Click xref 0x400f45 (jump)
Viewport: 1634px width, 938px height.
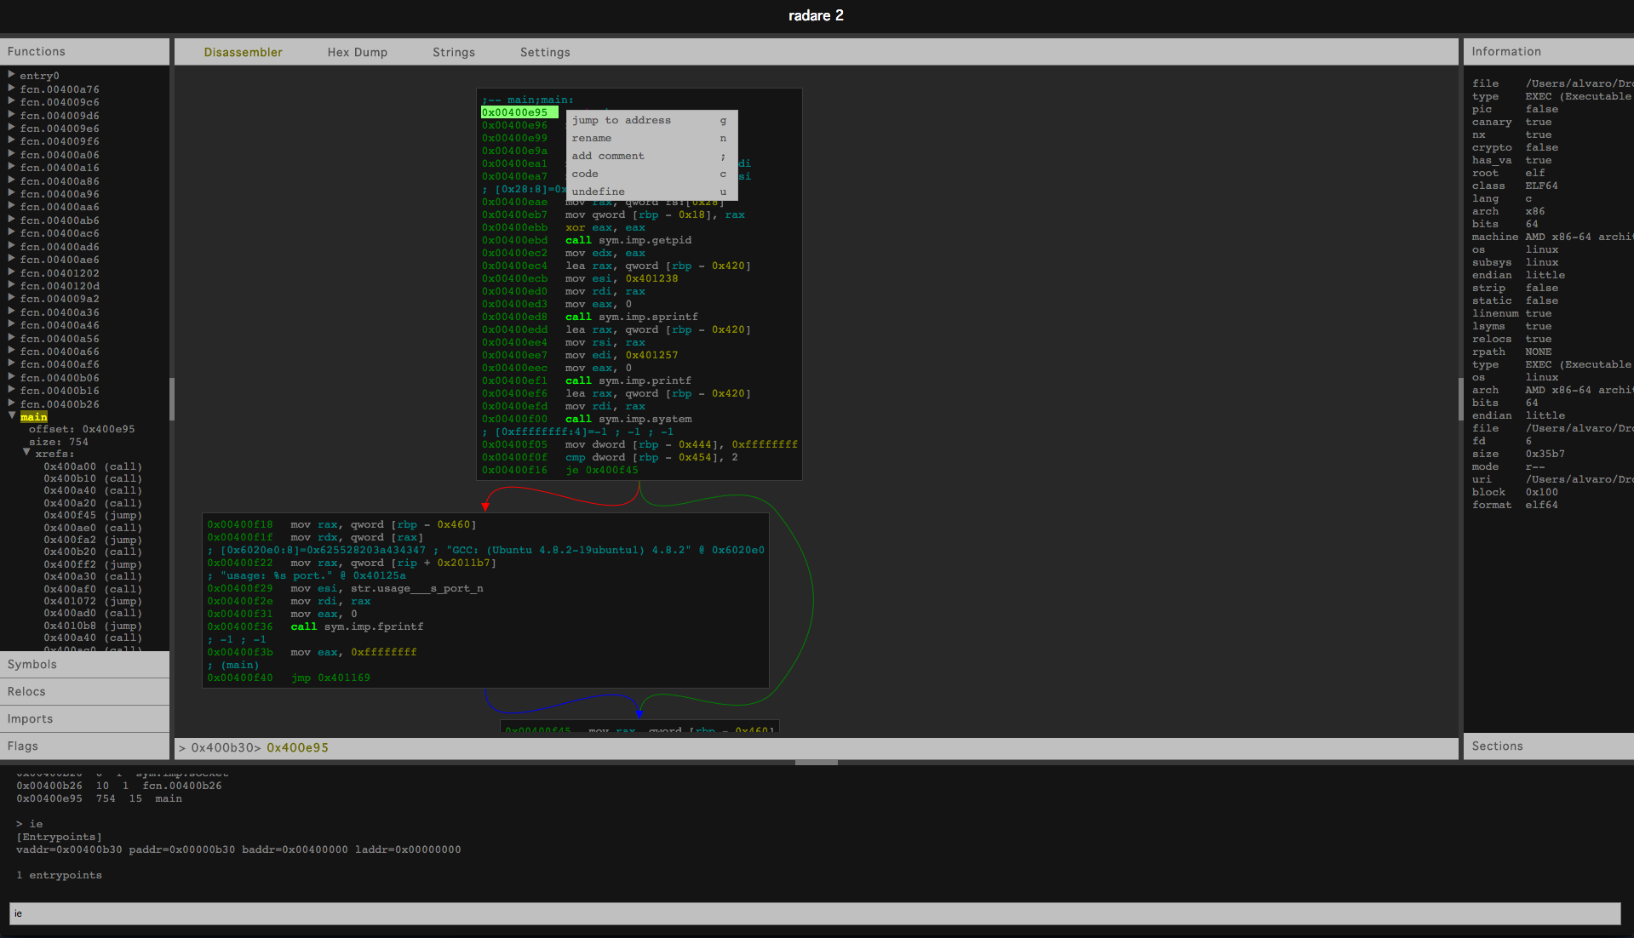coord(93,515)
